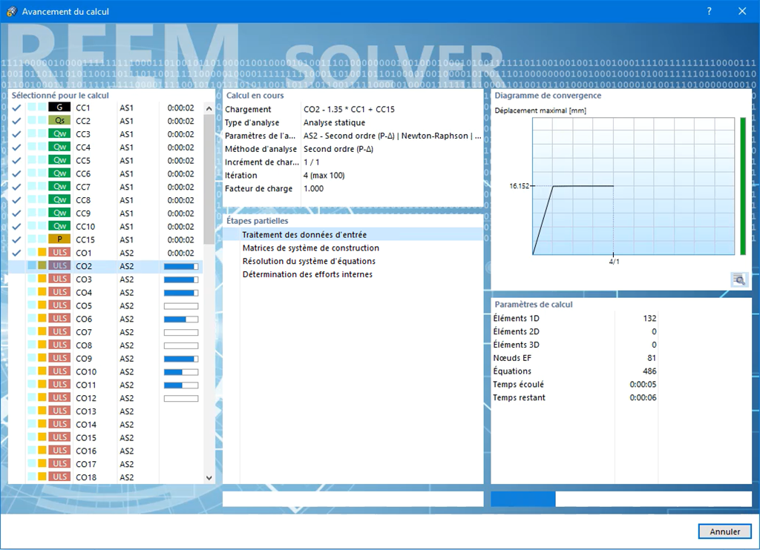Click the progress bar in the CO2 row
The width and height of the screenshot is (760, 550).
coord(181,266)
